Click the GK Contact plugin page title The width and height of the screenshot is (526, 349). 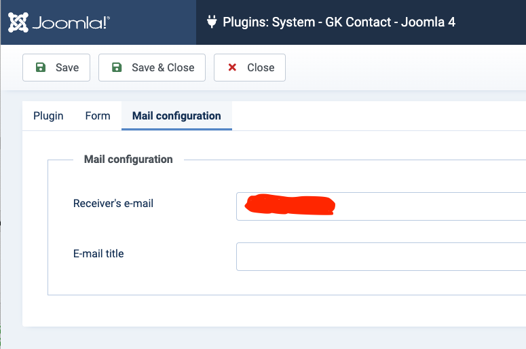[339, 22]
